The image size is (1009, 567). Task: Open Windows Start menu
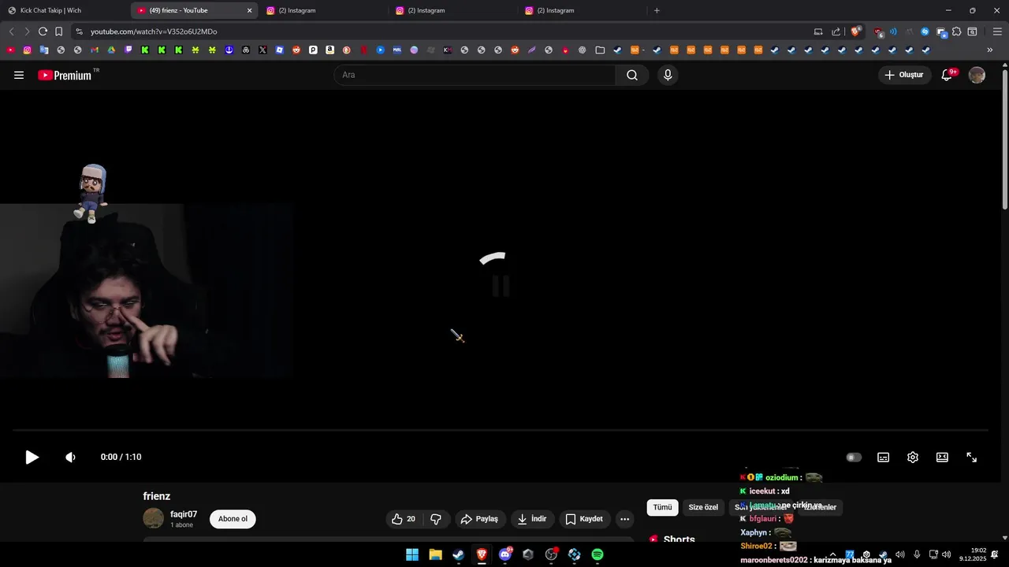coord(412,554)
